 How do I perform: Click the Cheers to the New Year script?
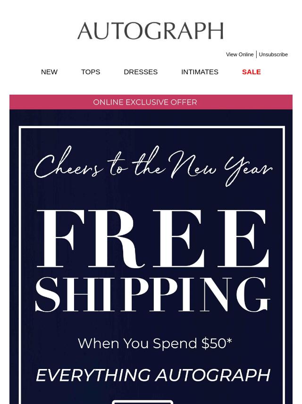coord(153,167)
